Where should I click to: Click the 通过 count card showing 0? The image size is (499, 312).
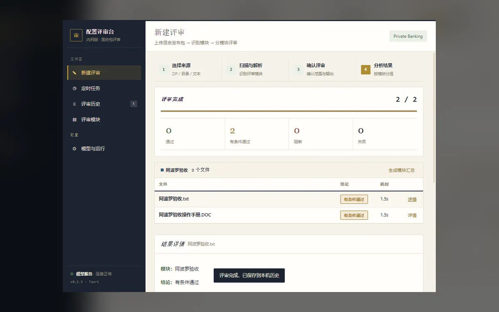point(193,134)
